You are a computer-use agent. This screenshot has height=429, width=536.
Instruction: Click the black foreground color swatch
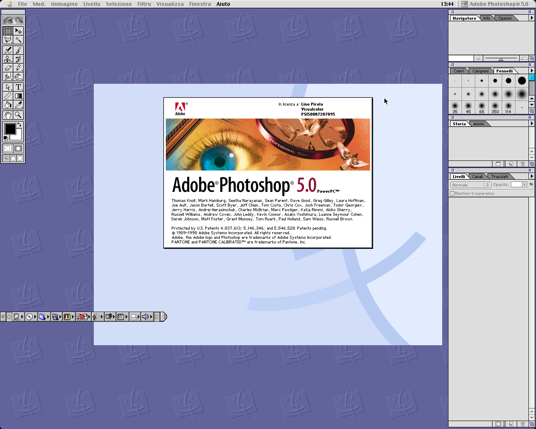pos(10,129)
